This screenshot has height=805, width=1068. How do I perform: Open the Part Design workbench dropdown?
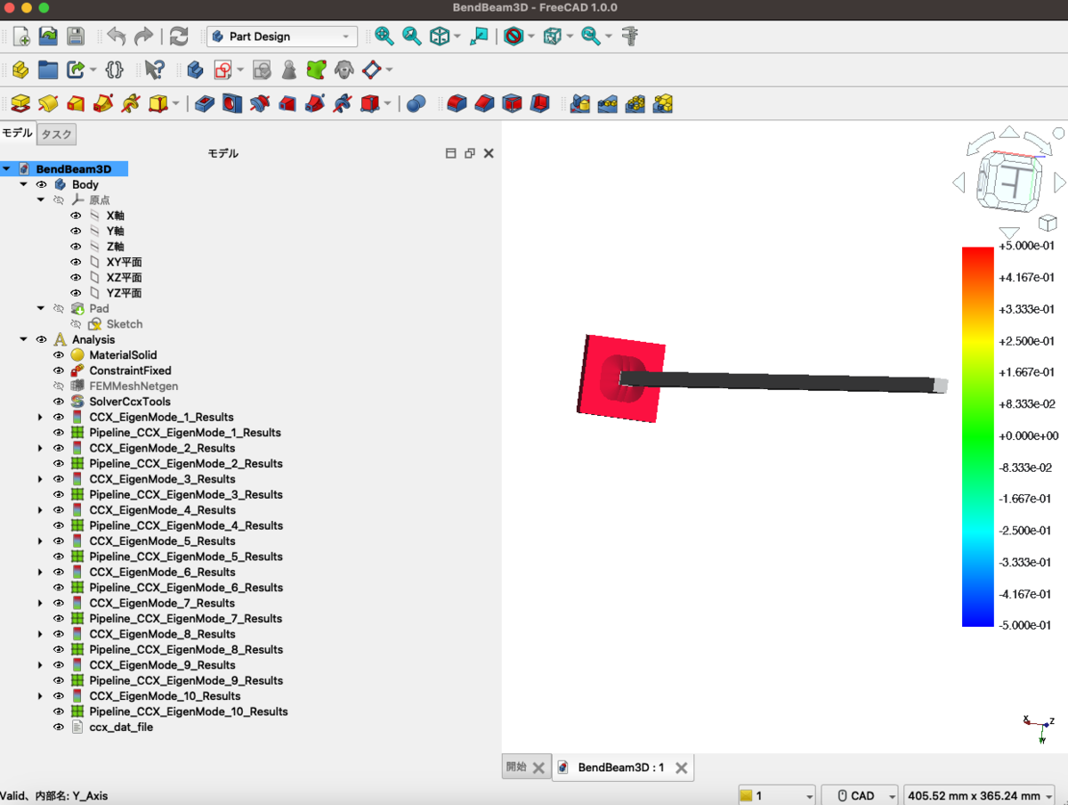pyautogui.click(x=282, y=37)
